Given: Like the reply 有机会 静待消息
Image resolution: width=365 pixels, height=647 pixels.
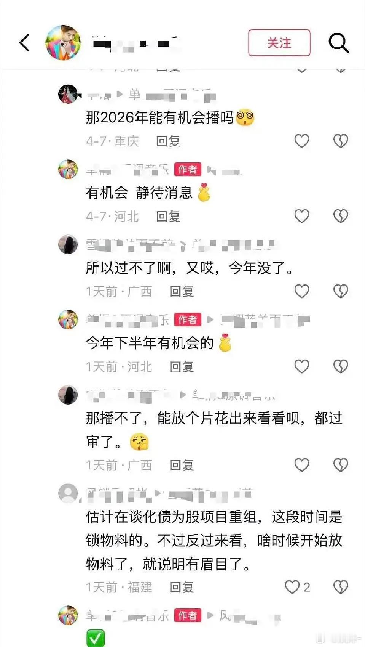Looking at the screenshot, I should point(302,216).
